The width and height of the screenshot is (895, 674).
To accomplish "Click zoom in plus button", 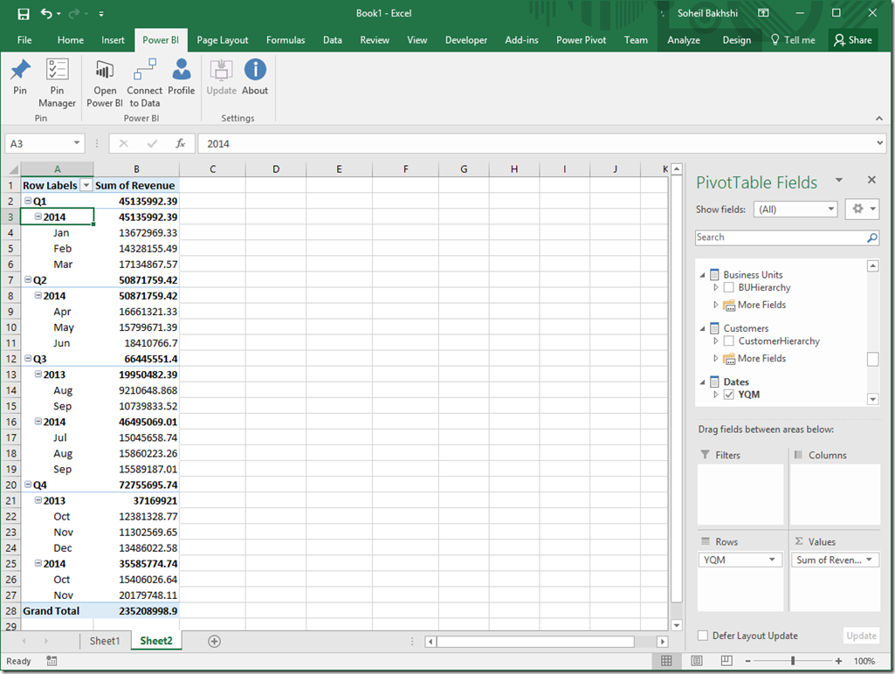I will pyautogui.click(x=838, y=661).
